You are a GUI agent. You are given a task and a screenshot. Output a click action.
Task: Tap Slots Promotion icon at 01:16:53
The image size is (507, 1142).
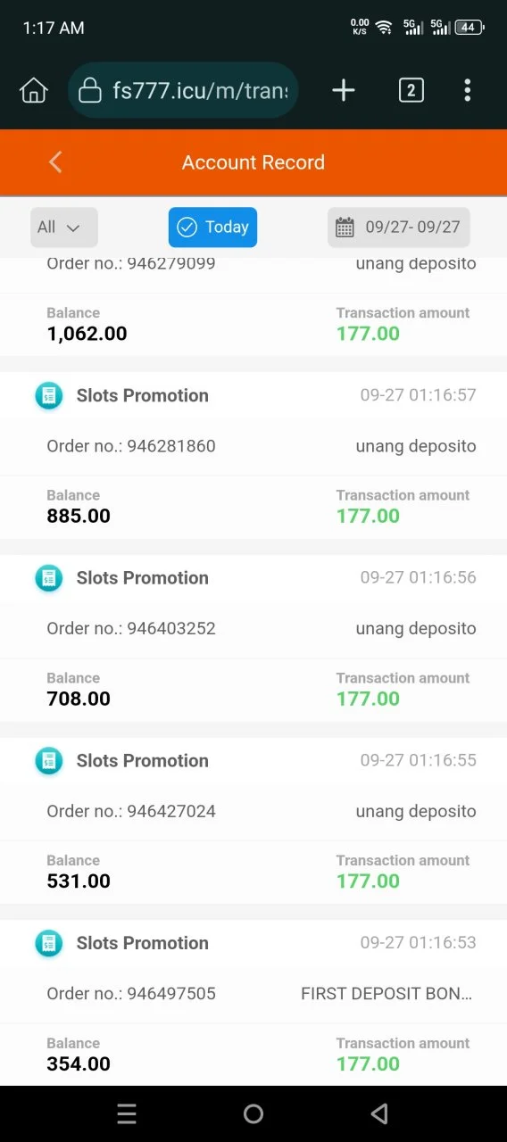pos(49,943)
